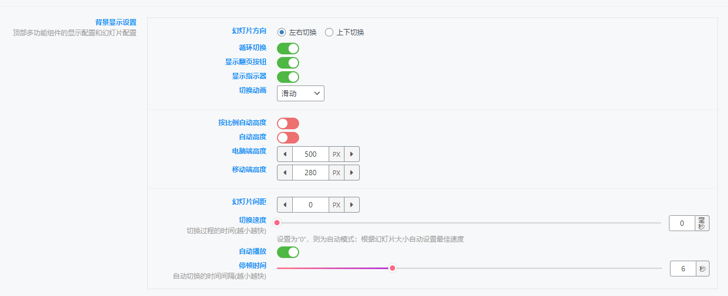Image resolution: width=728 pixels, height=296 pixels.
Task: Increase 幻灯片间距 with right arrow
Action: pyautogui.click(x=352, y=205)
